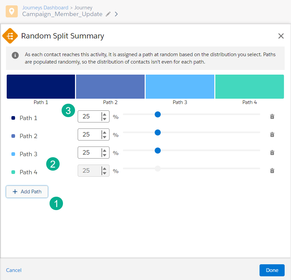The image size is (291, 280).
Task: Click the pencil icon to rename journey
Action: point(108,14)
